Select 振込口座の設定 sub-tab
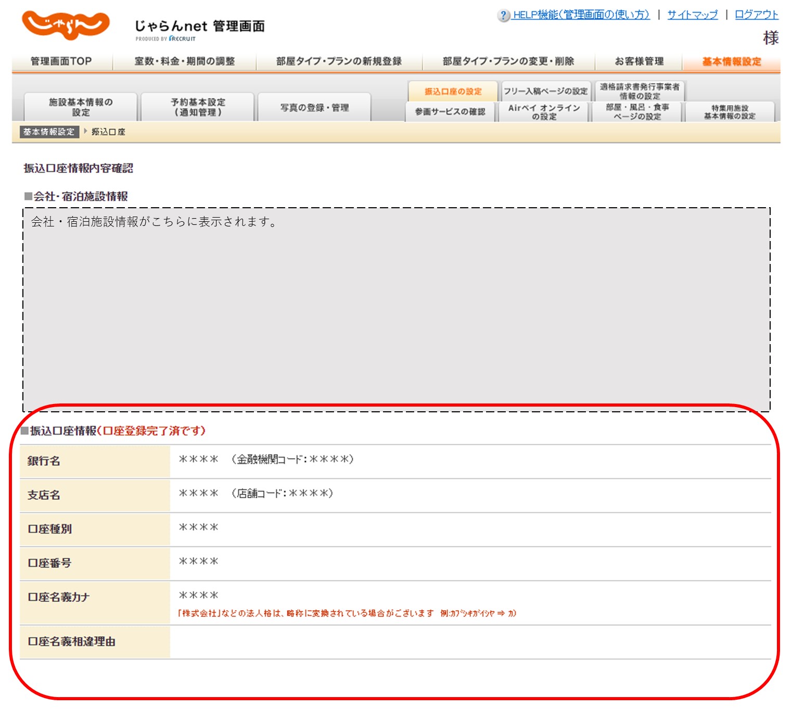The height and width of the screenshot is (720, 792). [453, 92]
